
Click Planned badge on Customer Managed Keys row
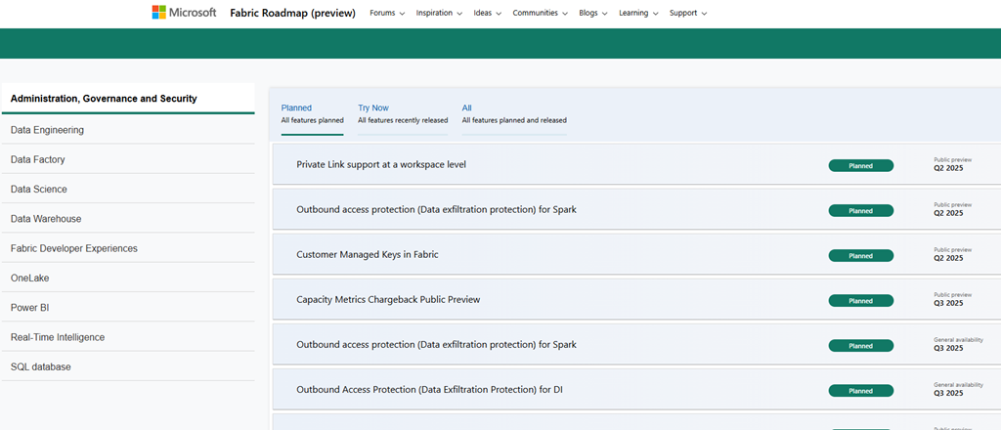click(x=860, y=256)
